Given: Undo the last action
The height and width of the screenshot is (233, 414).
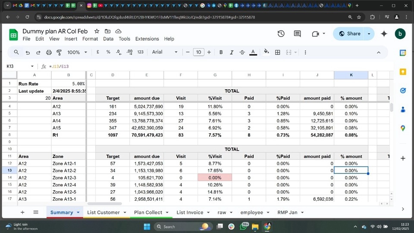Looking at the screenshot, I should [28, 52].
